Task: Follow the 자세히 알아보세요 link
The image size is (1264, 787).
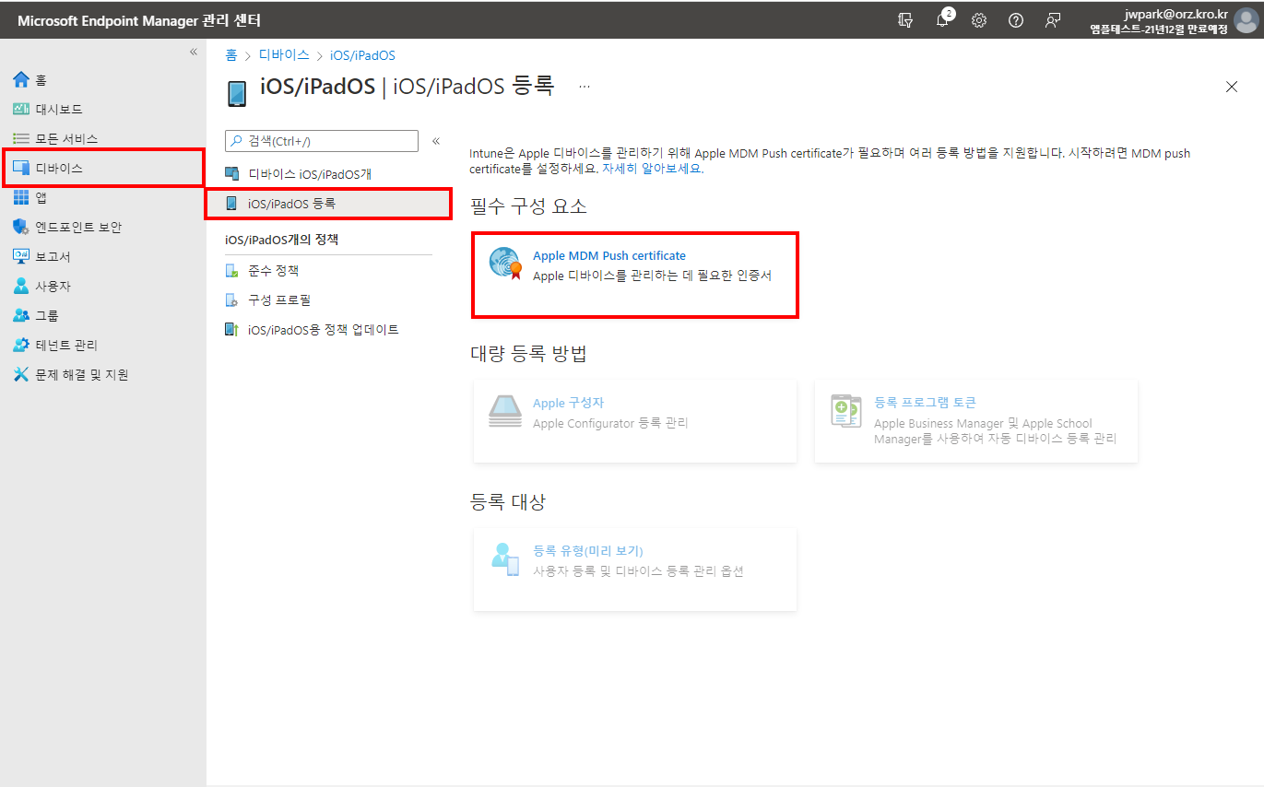Action: point(652,170)
